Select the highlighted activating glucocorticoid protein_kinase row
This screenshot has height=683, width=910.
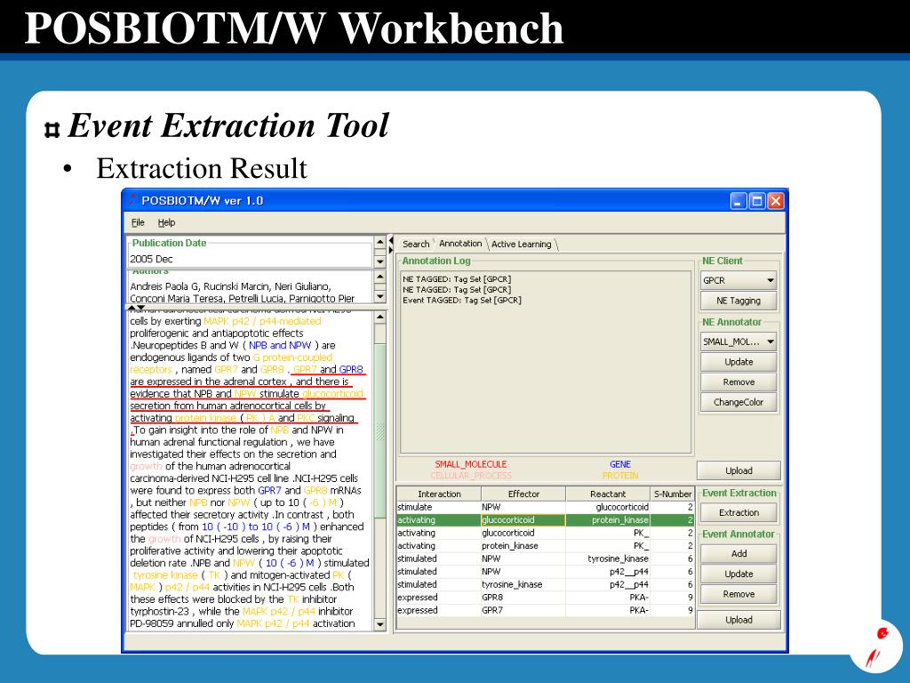(x=545, y=519)
